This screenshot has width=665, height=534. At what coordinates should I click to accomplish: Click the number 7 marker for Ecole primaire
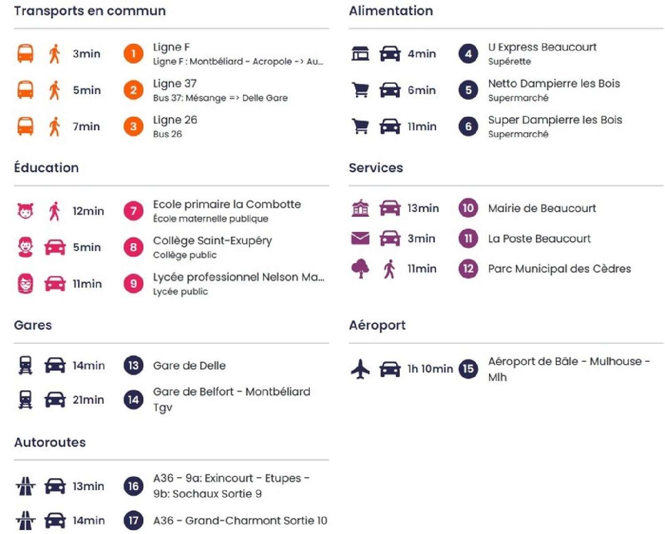tap(133, 211)
